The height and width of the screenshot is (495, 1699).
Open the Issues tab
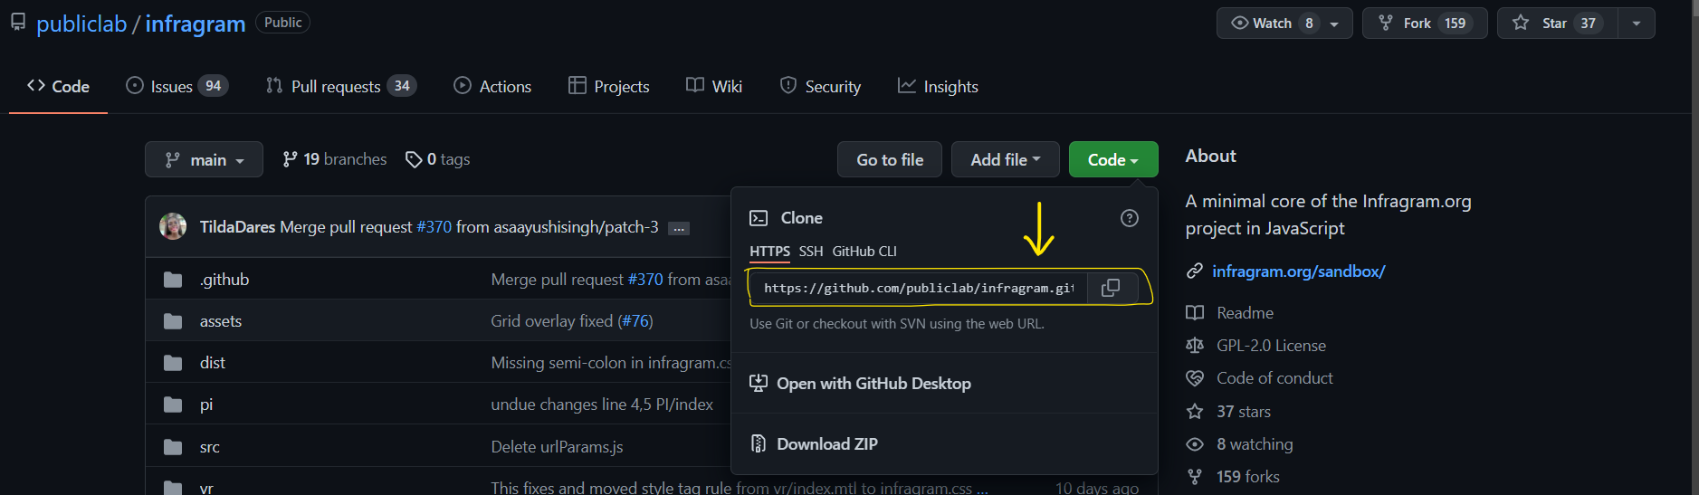tap(177, 87)
